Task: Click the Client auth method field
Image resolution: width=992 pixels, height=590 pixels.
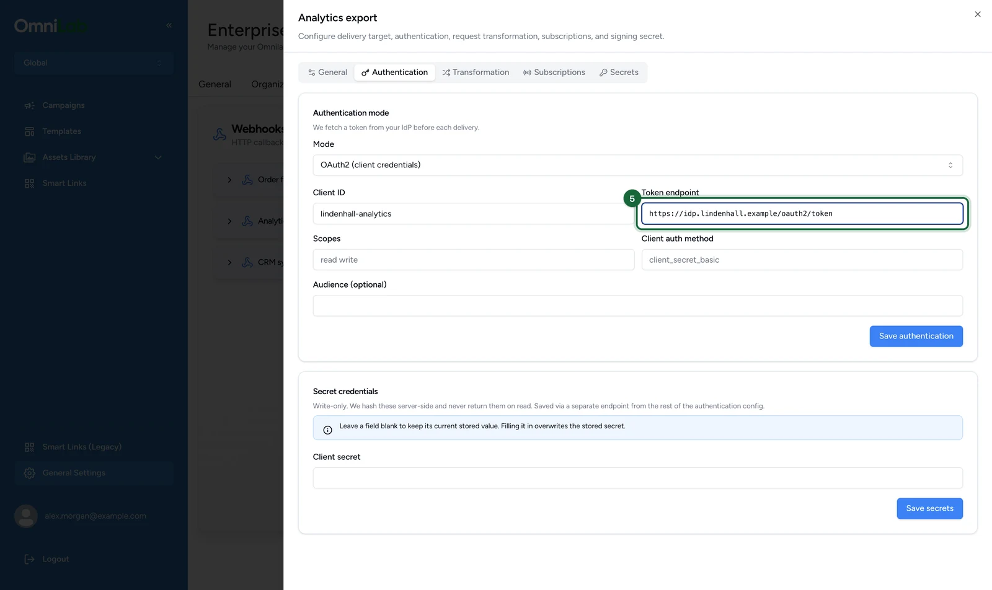Action: pos(802,260)
